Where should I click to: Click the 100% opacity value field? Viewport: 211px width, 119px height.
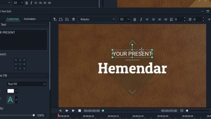coord(42,115)
